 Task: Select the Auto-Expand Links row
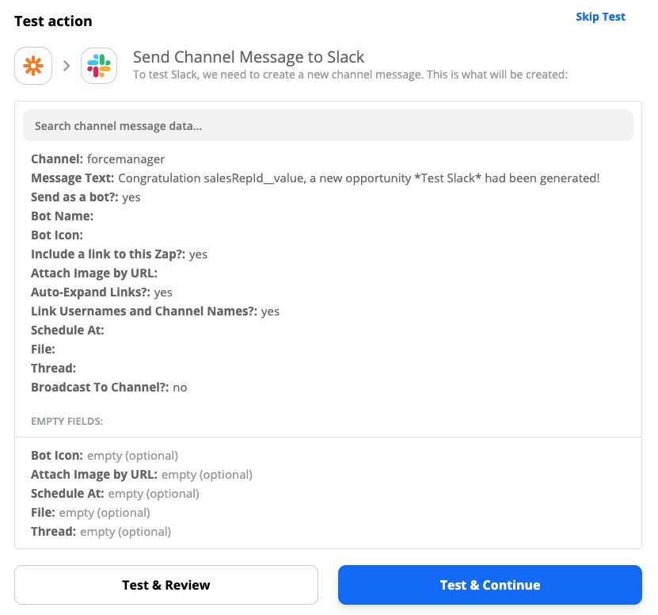[101, 292]
